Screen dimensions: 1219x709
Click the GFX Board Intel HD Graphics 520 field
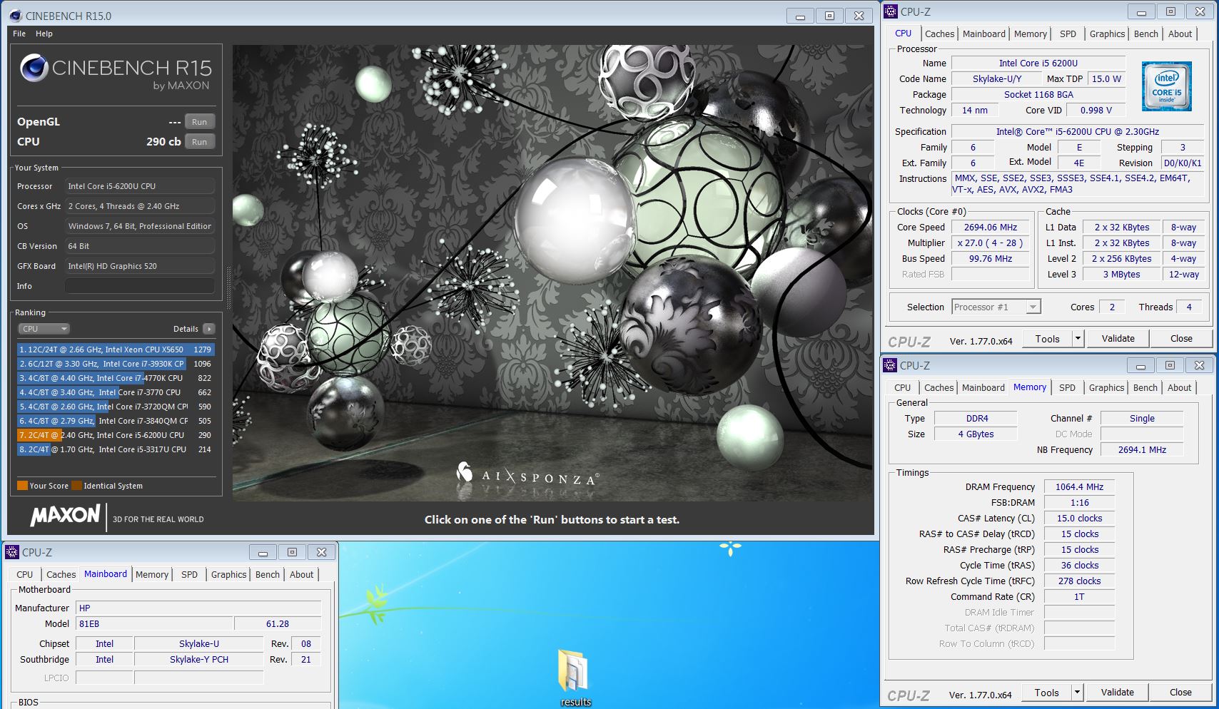click(140, 266)
